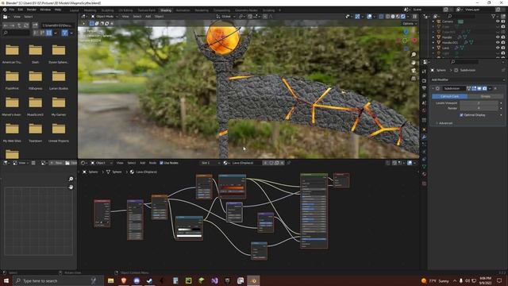
Task: Toggle camera view icon in 3D viewport
Action: (414, 71)
